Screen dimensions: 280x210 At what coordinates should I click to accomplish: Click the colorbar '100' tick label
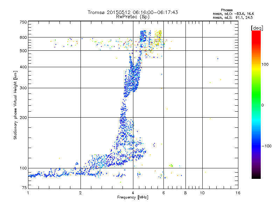[x=265, y=64]
